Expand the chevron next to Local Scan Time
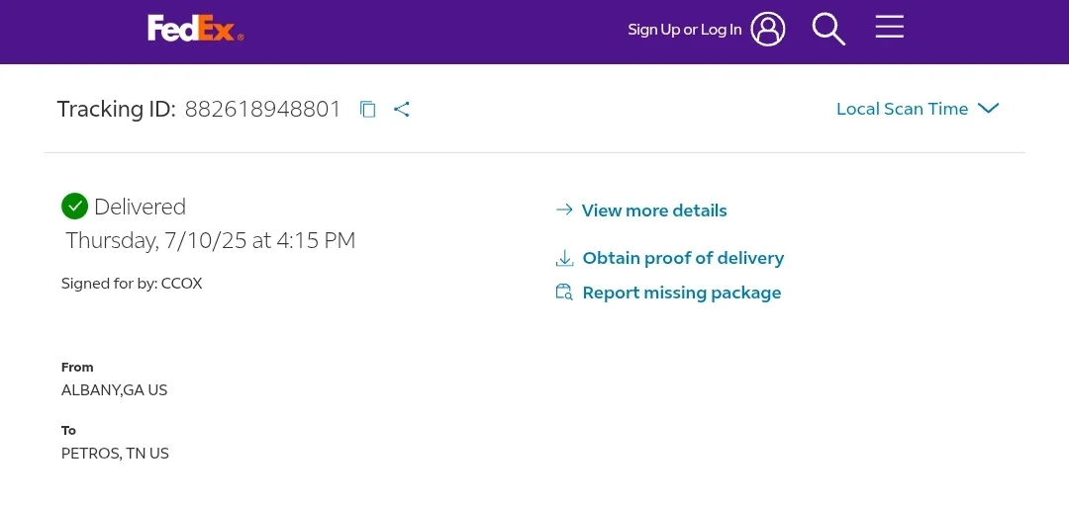 (988, 109)
